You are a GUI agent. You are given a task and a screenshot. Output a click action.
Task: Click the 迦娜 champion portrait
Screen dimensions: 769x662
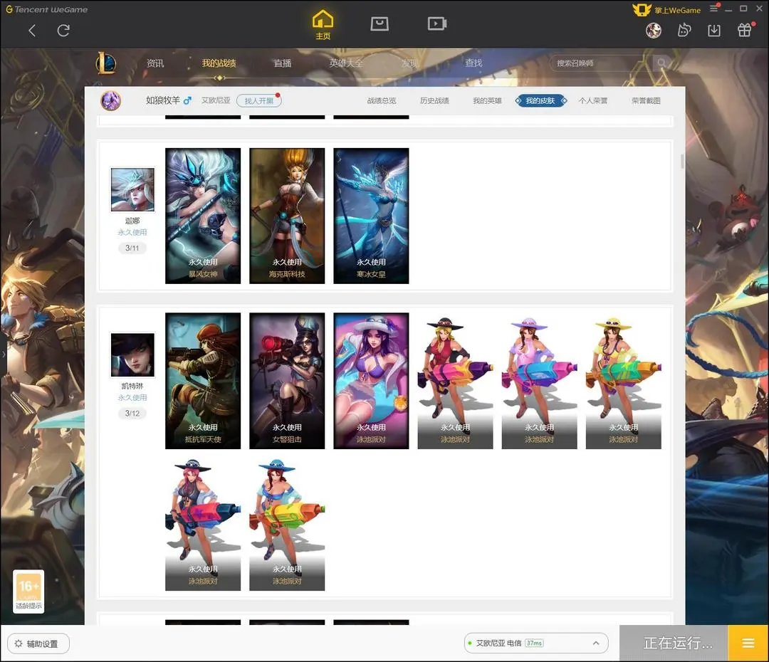tap(132, 190)
